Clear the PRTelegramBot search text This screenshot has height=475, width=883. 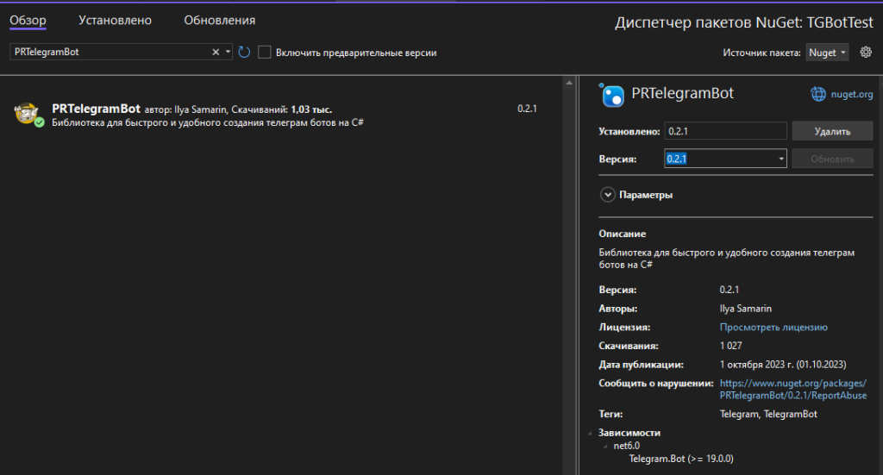tap(215, 52)
